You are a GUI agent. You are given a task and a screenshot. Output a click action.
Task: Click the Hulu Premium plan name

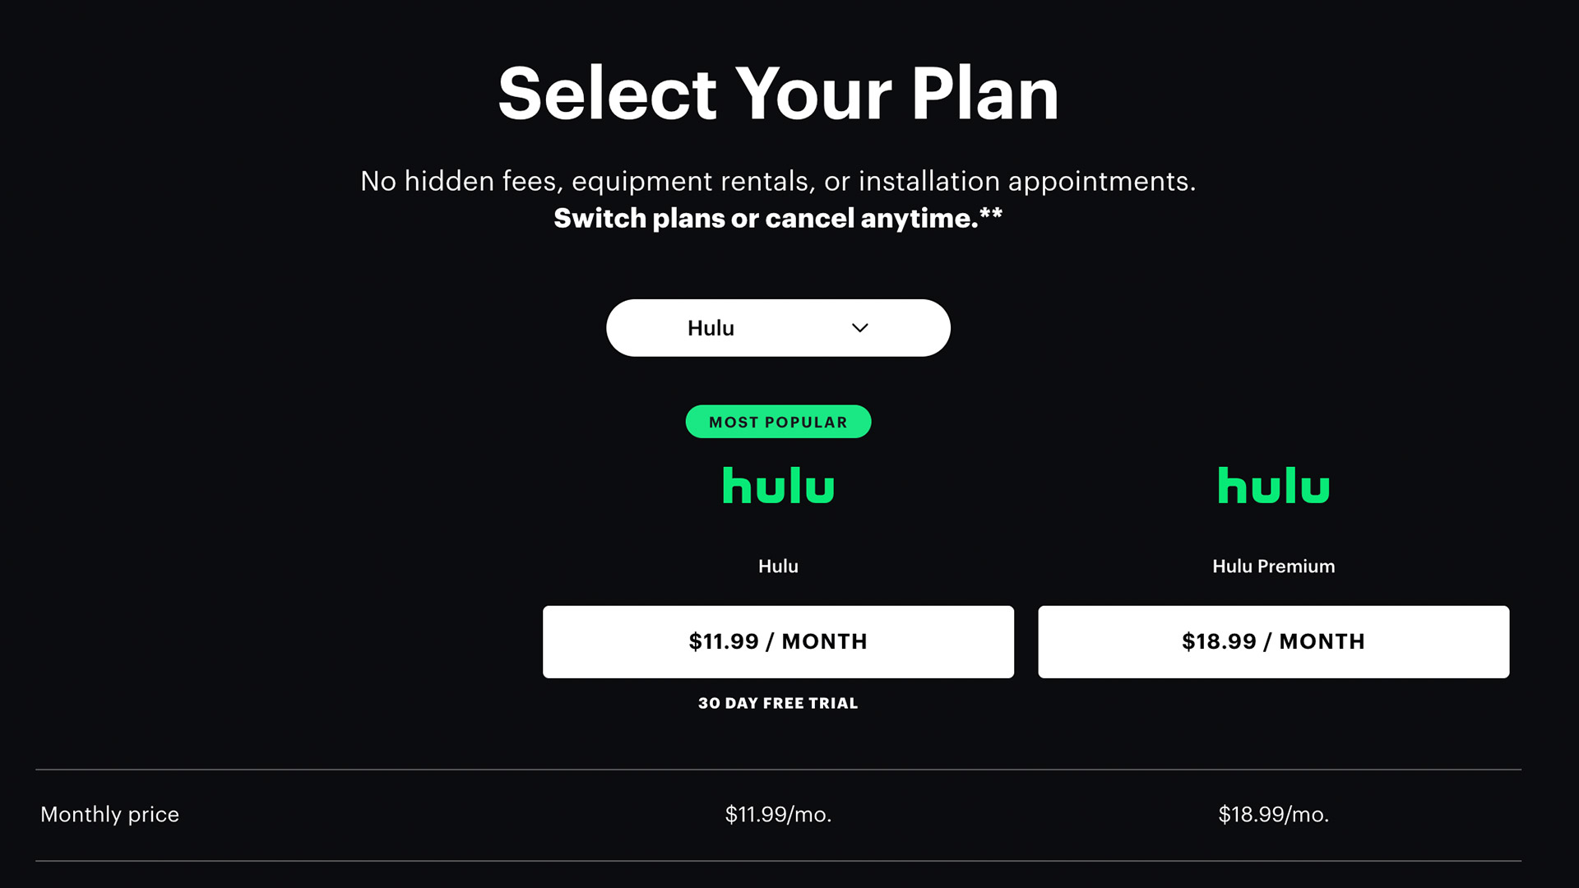point(1273,566)
